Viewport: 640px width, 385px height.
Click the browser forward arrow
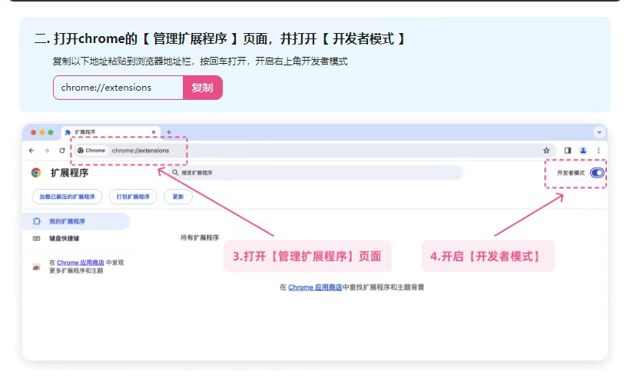(47, 151)
